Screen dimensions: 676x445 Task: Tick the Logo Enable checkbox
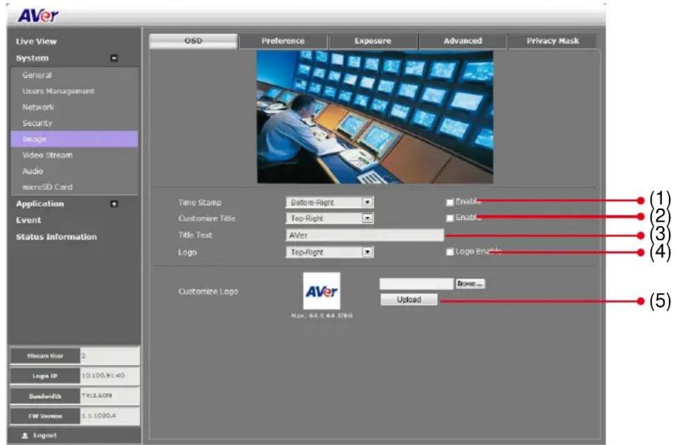(450, 252)
